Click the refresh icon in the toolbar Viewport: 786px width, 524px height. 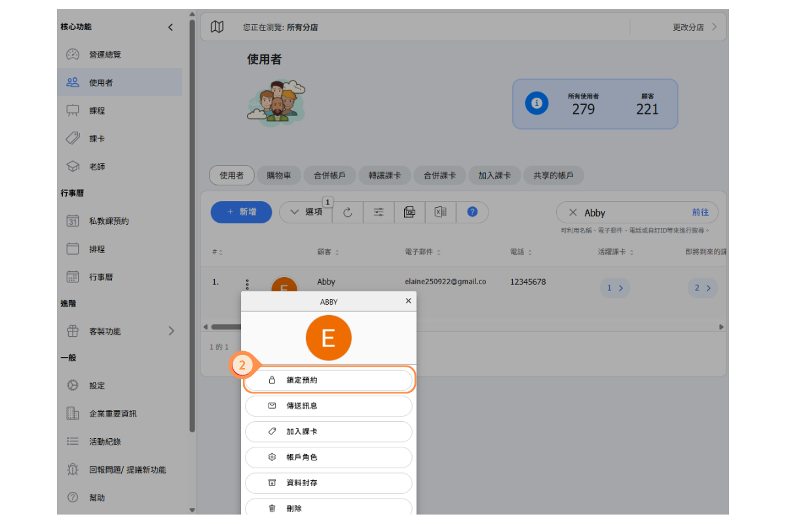pyautogui.click(x=348, y=212)
